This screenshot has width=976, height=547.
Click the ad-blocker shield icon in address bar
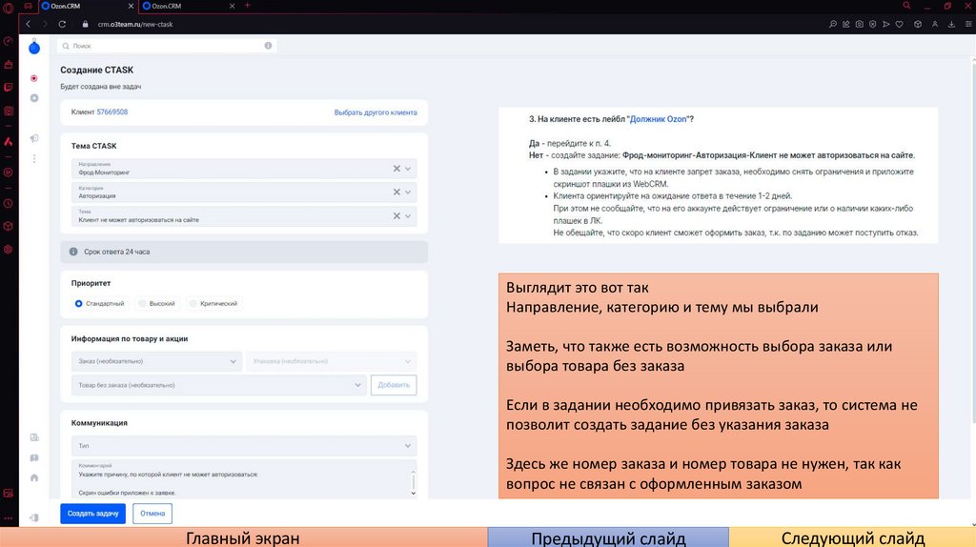873,24
